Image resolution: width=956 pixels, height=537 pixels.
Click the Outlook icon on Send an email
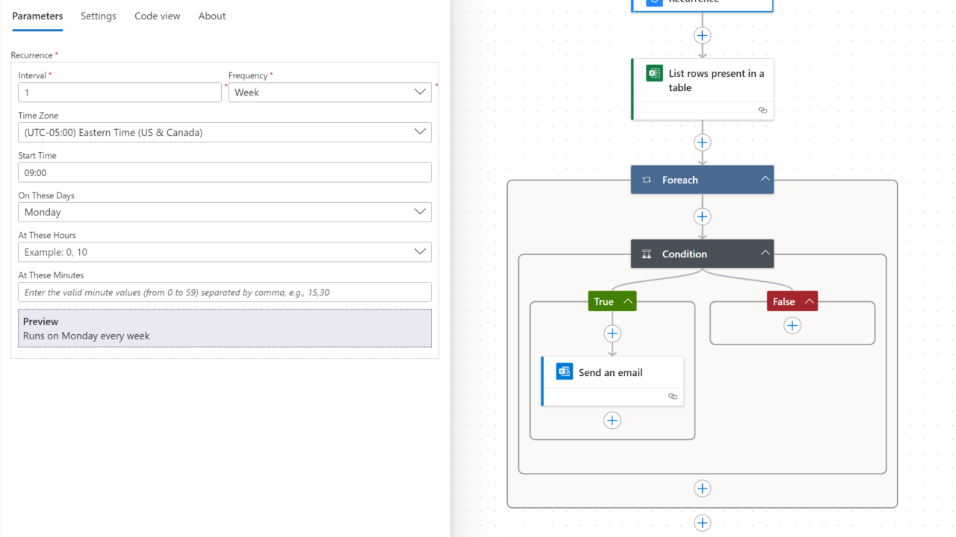pyautogui.click(x=565, y=371)
